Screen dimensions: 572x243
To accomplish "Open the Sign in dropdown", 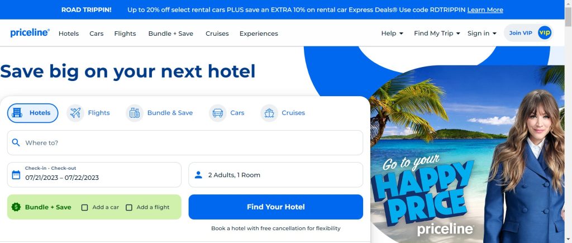I will point(482,33).
